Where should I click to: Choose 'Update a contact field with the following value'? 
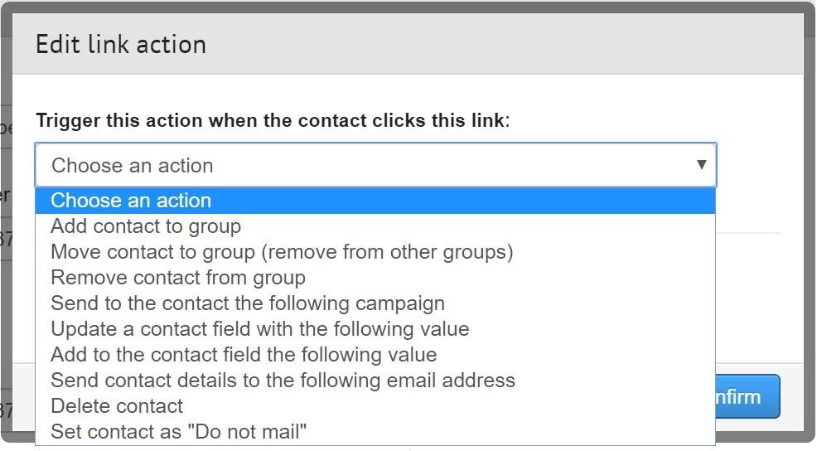[260, 329]
